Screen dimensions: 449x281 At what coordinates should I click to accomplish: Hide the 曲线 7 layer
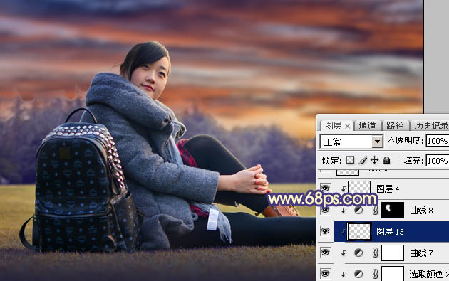point(325,253)
